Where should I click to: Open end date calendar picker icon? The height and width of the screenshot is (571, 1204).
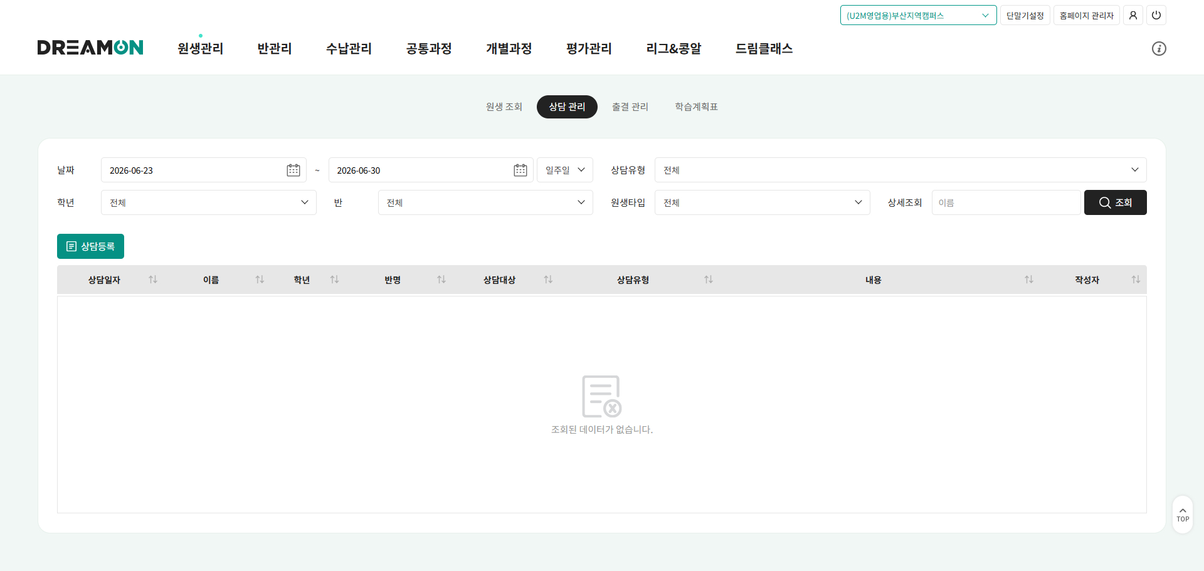520,170
